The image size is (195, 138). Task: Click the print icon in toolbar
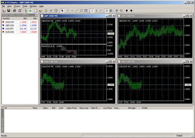tap(14, 11)
